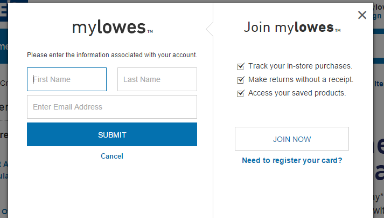The image size is (384, 218).
Task: Click the mylowes logo above the form
Action: point(113,28)
